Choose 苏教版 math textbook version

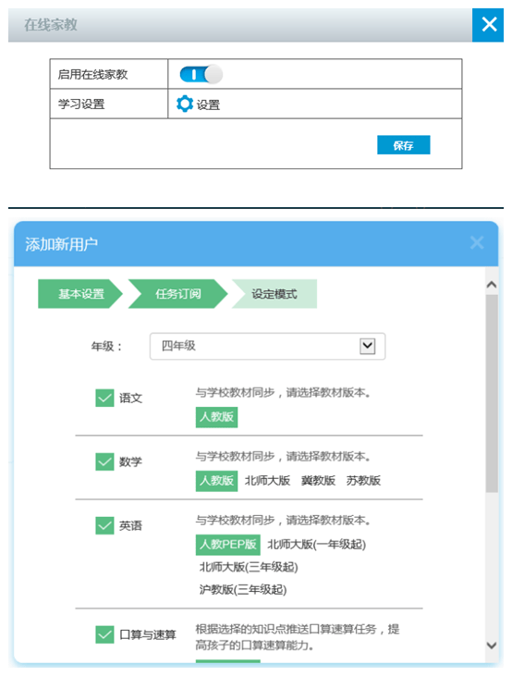coord(363,480)
